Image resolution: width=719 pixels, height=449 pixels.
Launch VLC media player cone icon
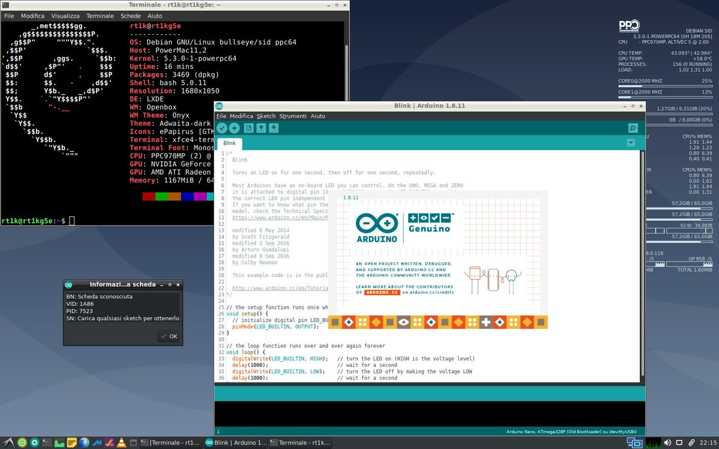pos(121,442)
